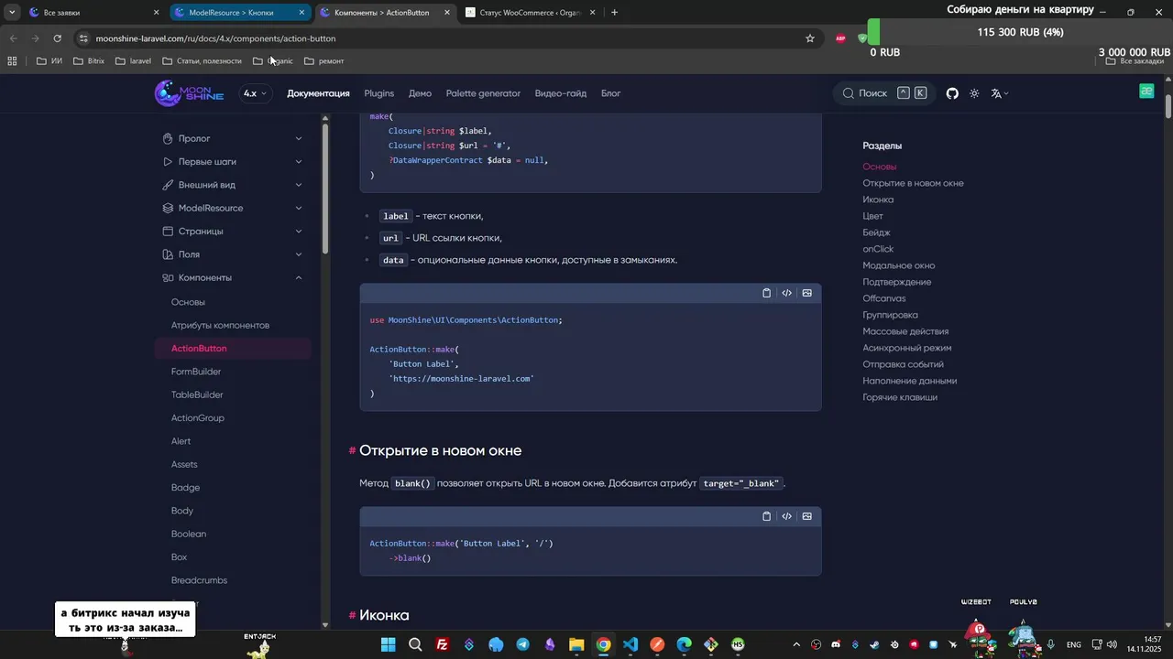The image size is (1173, 659).
Task: Open image icon on blank() code block
Action: pos(807,516)
